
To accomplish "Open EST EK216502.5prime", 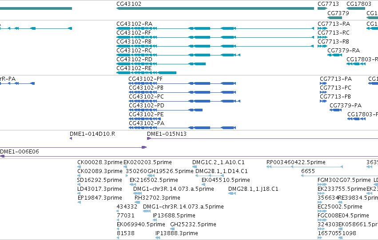I will pos(154,180).
